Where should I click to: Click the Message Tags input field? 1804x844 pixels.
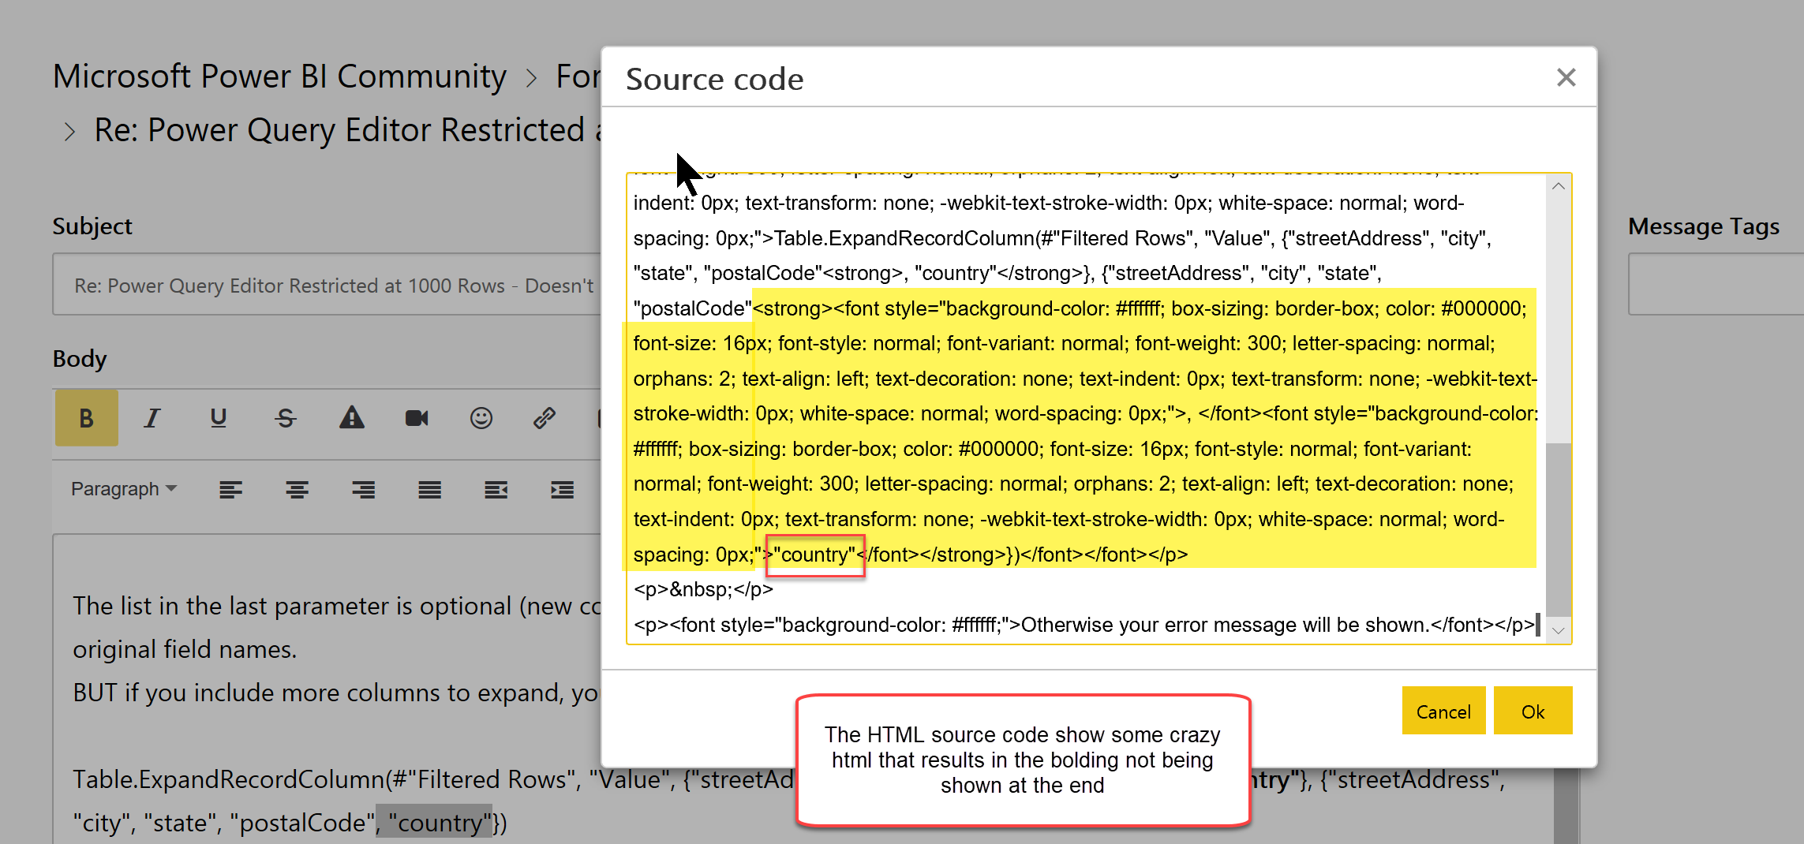pyautogui.click(x=1716, y=285)
